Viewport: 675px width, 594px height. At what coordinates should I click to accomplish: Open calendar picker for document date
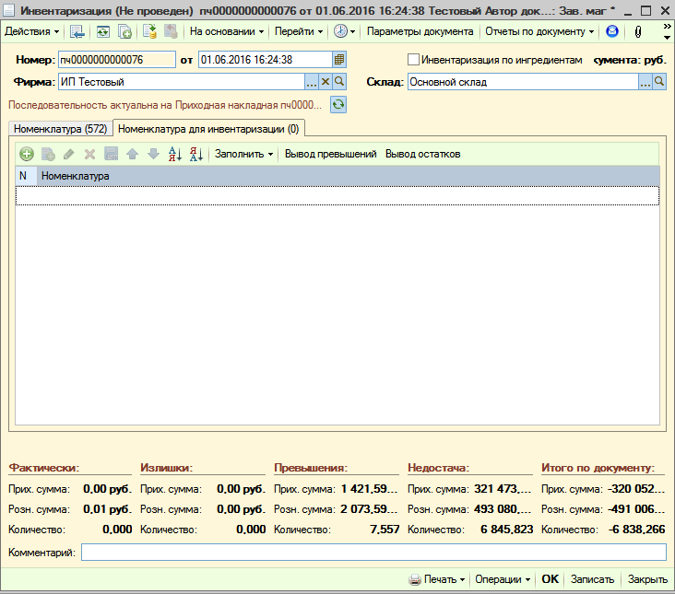338,59
